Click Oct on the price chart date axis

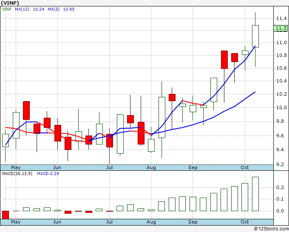(245, 167)
